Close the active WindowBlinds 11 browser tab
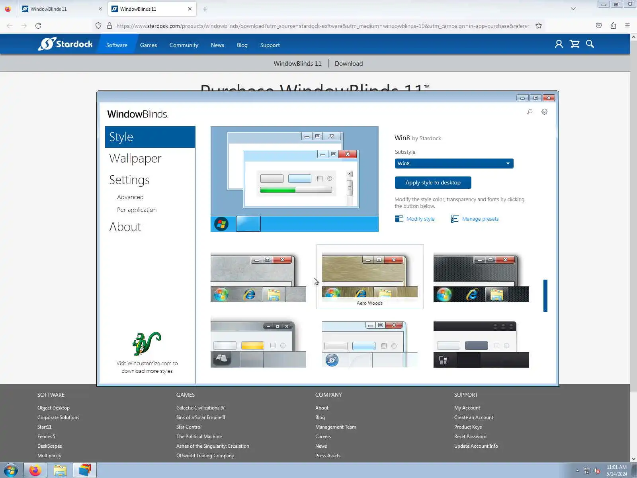The image size is (637, 478). tap(190, 9)
